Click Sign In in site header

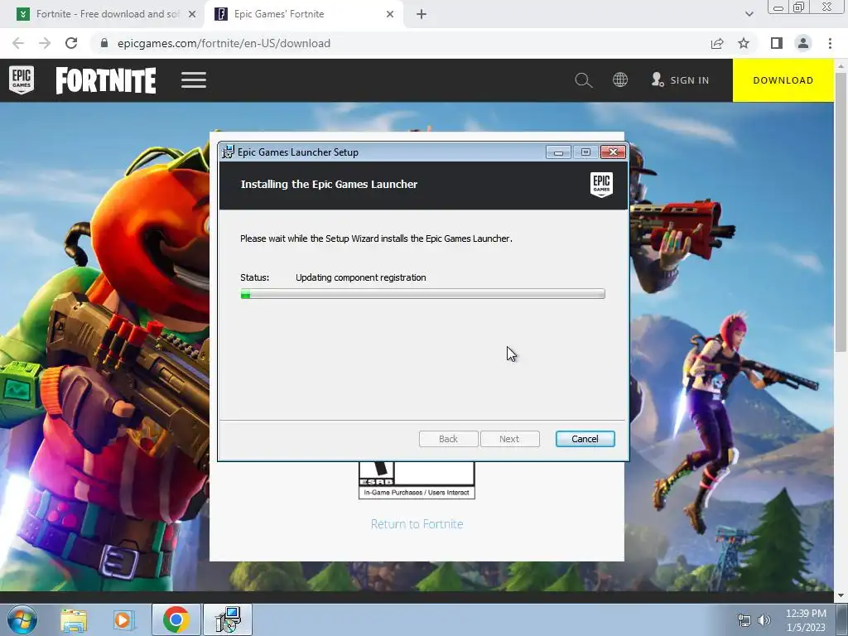click(681, 80)
